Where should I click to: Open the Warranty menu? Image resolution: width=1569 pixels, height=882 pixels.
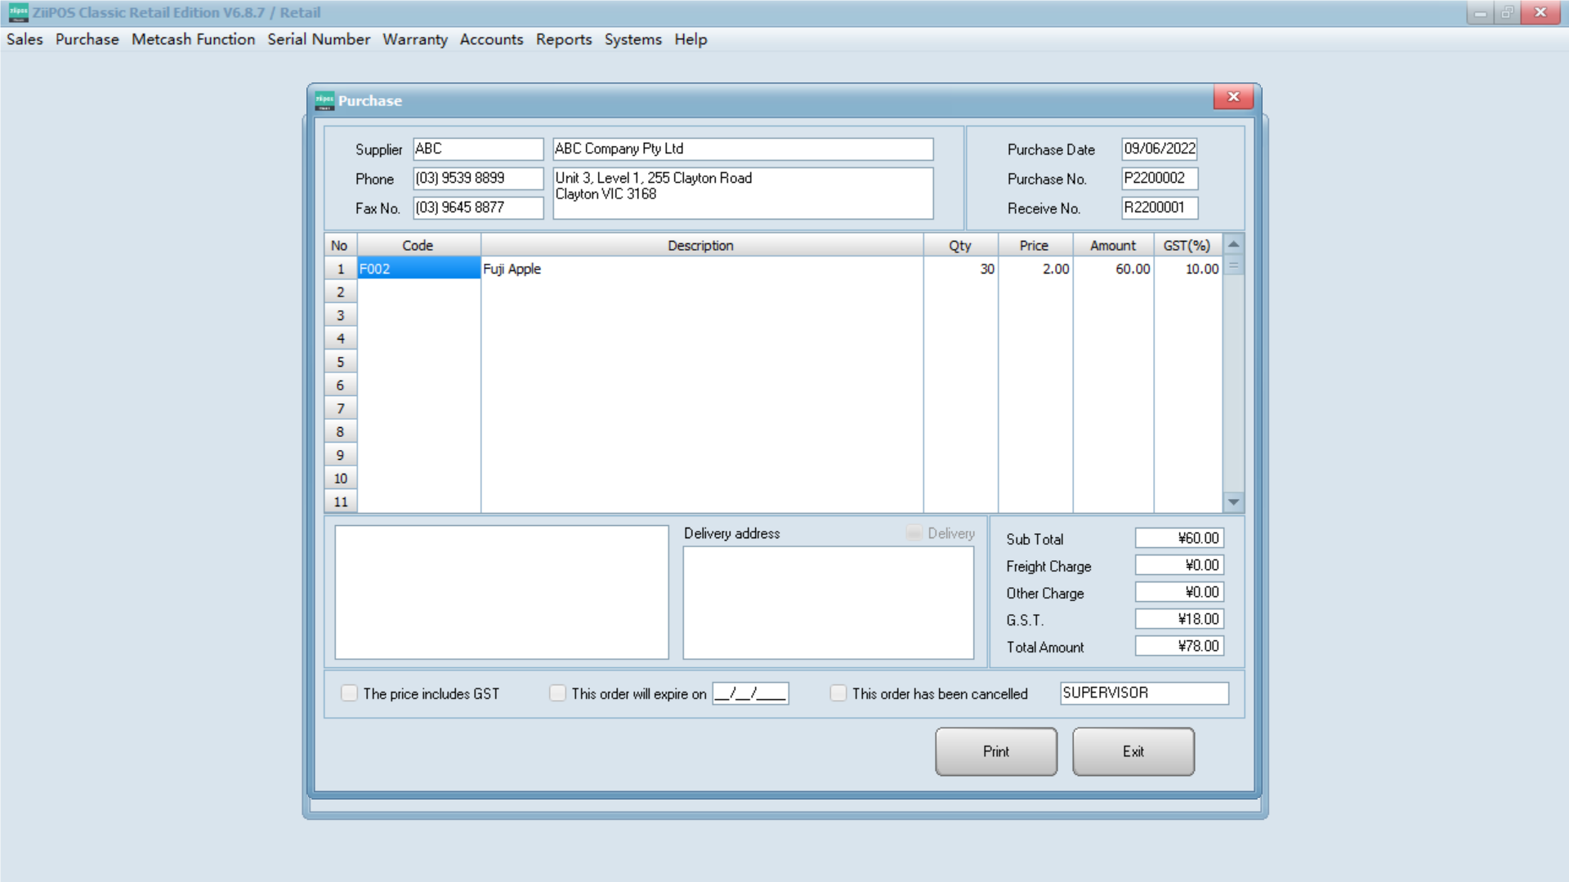coord(415,39)
